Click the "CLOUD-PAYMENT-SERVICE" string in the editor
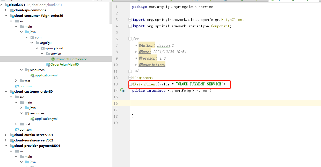 coord(200,84)
